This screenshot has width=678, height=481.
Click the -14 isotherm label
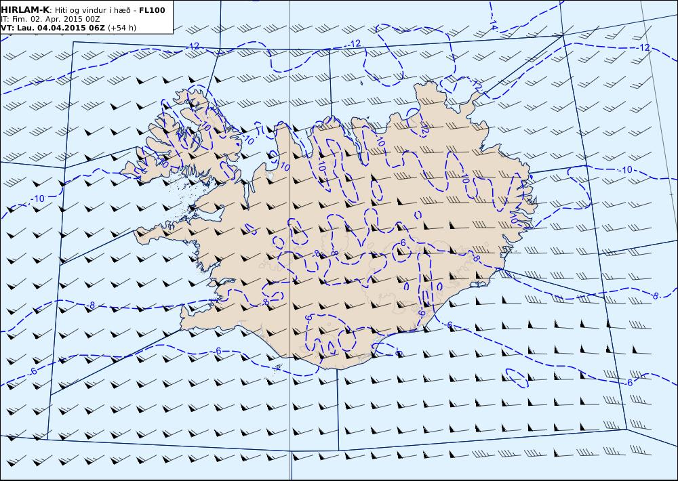pyautogui.click(x=494, y=24)
